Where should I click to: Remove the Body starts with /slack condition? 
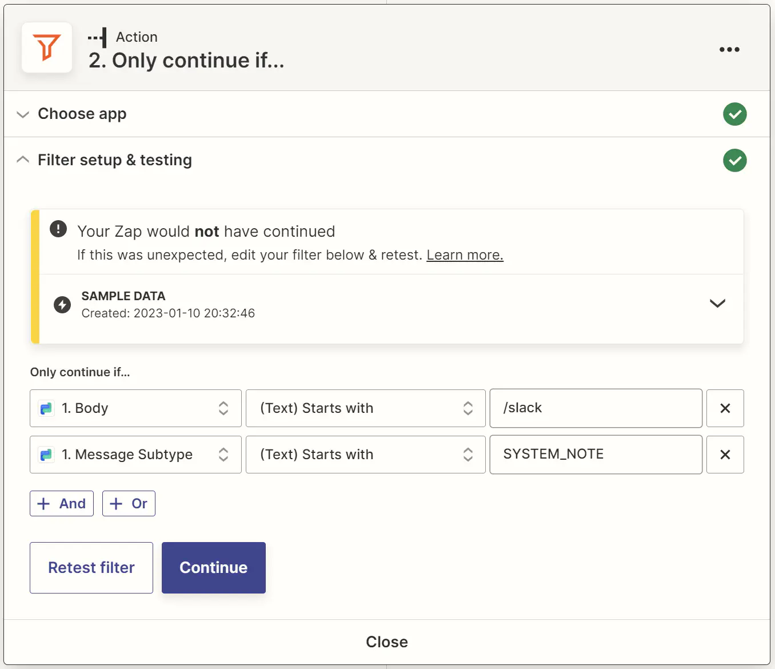pos(725,408)
